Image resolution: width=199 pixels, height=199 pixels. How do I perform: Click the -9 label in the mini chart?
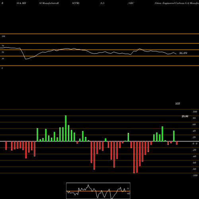click(128, 189)
